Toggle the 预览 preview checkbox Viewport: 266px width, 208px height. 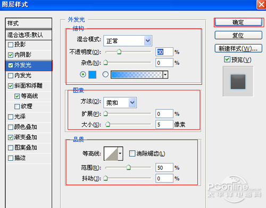(x=227, y=59)
